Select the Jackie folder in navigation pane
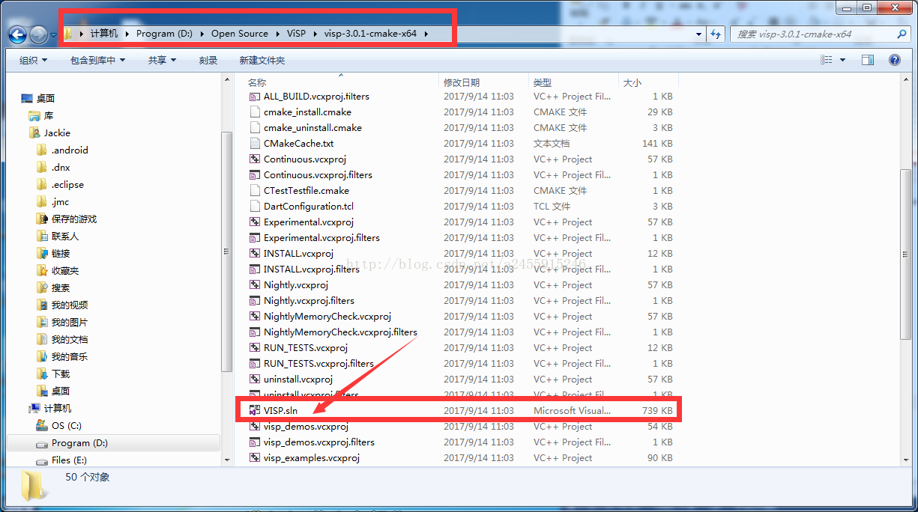918x512 pixels. (57, 132)
